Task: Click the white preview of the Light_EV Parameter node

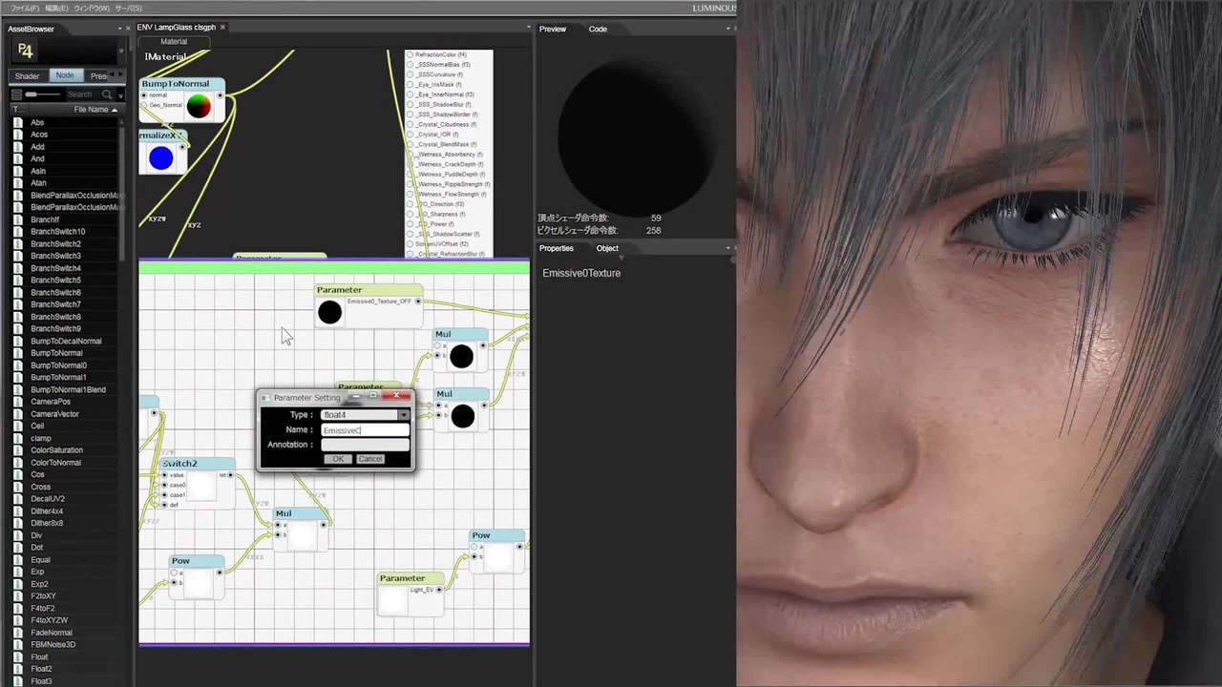Action: click(x=393, y=601)
